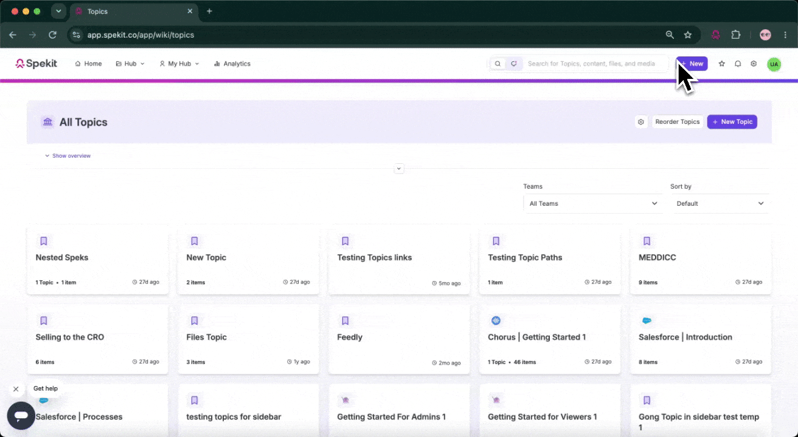Open the UA user avatar menu
The width and height of the screenshot is (798, 437).
click(x=774, y=64)
